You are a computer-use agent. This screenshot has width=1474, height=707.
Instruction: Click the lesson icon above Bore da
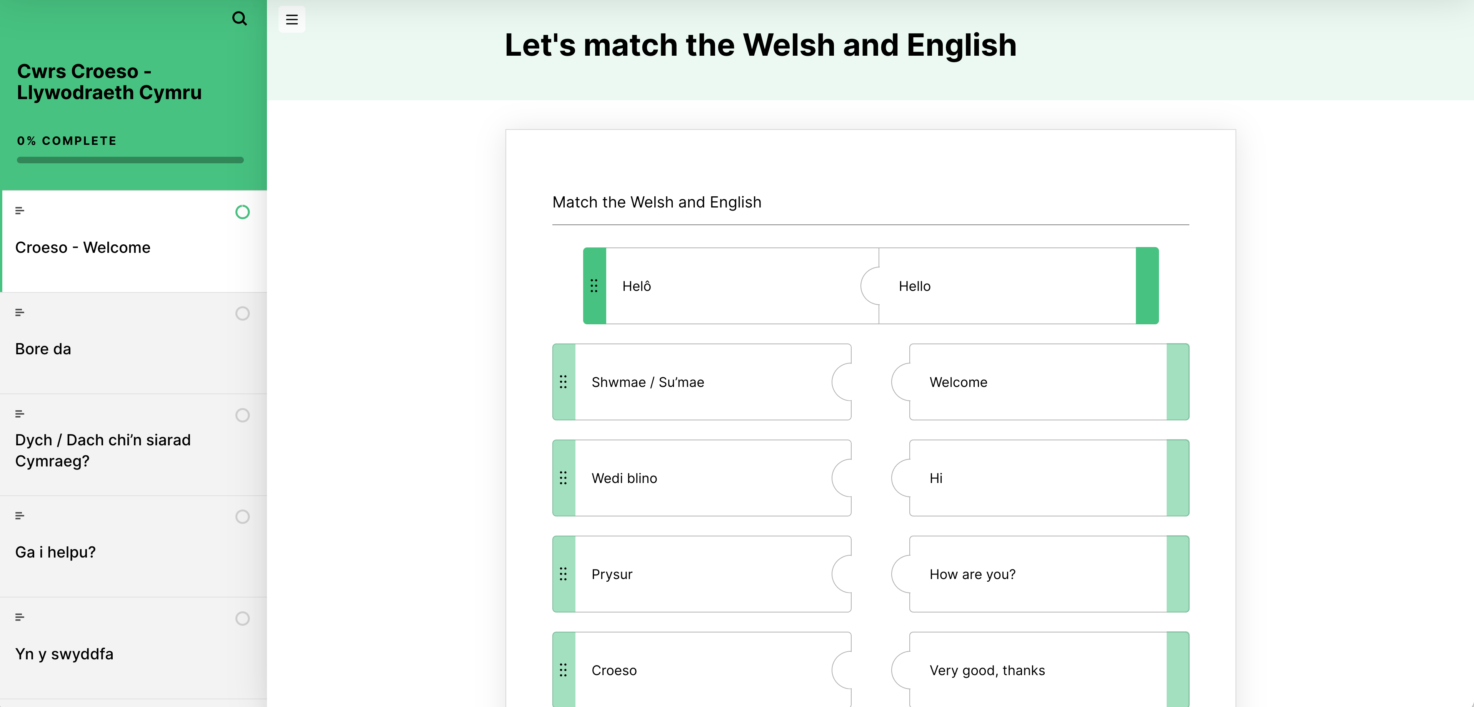pos(20,313)
